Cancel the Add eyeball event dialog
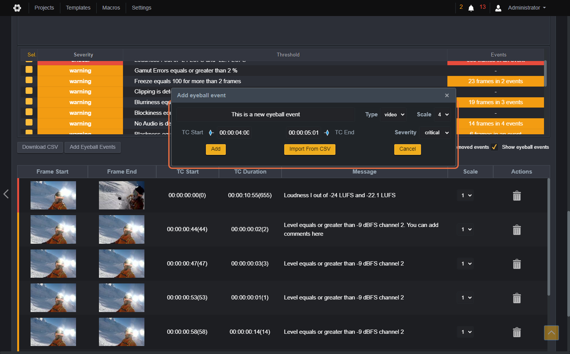The height and width of the screenshot is (354, 570). [x=408, y=149]
